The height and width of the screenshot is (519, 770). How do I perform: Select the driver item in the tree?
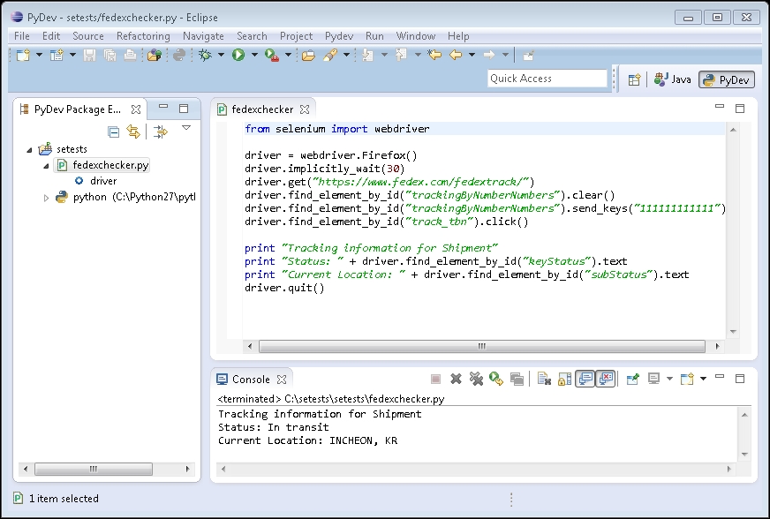tap(96, 181)
